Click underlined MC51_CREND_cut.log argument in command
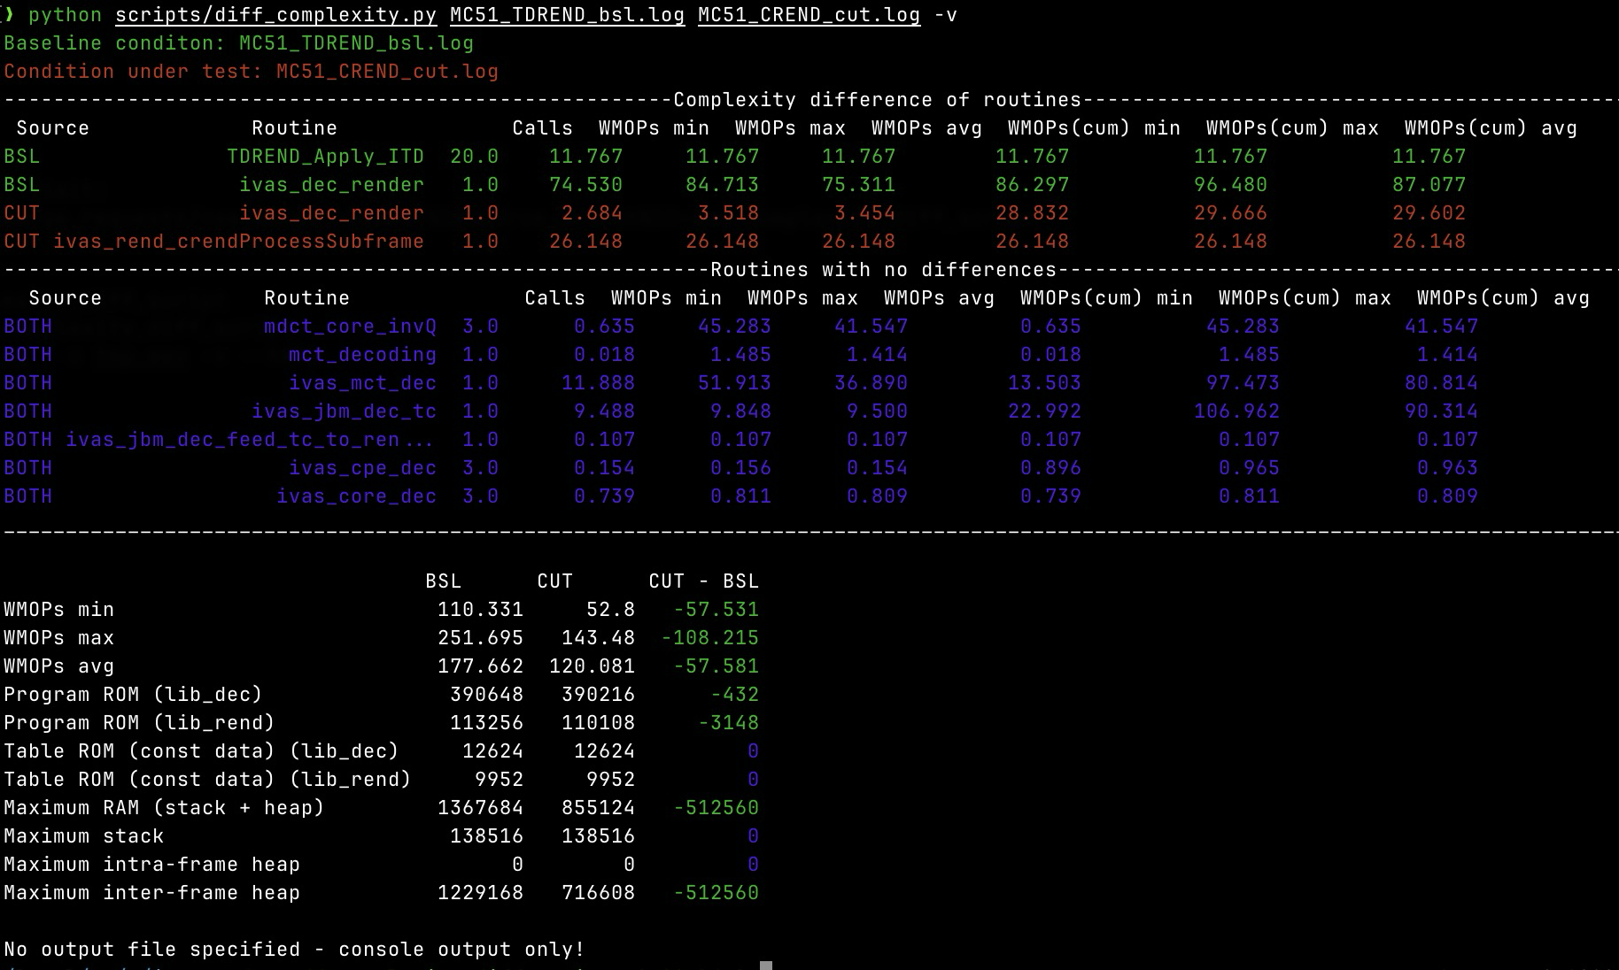The width and height of the screenshot is (1619, 970). (x=809, y=15)
